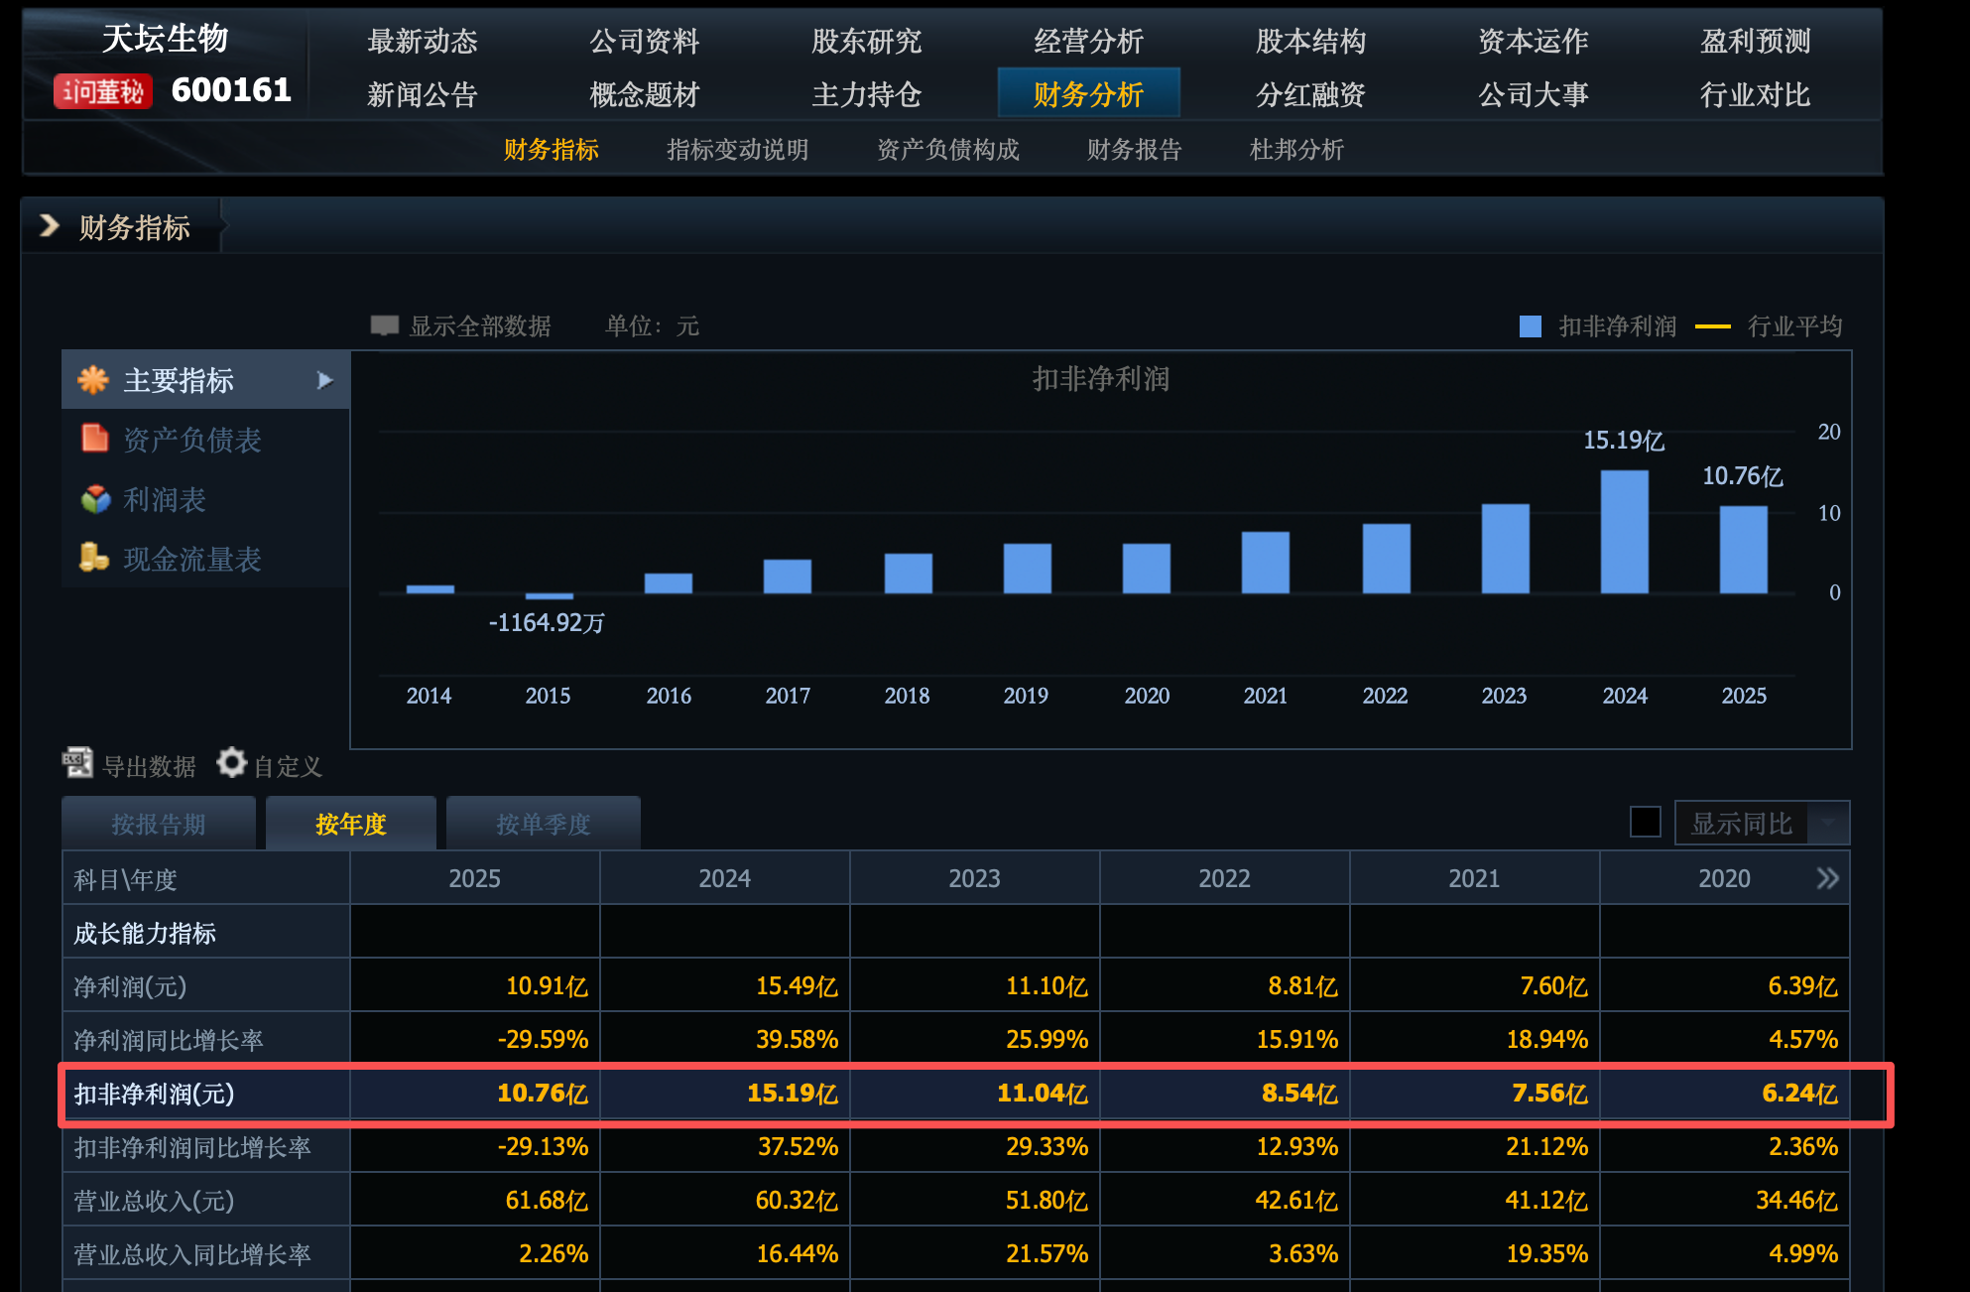Click the 2024 bar in chart
Image resolution: width=1970 pixels, height=1292 pixels.
click(1624, 532)
